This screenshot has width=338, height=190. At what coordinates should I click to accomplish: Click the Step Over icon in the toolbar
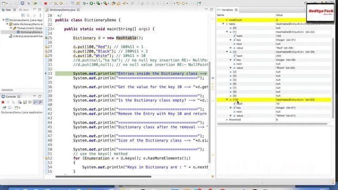61,3
